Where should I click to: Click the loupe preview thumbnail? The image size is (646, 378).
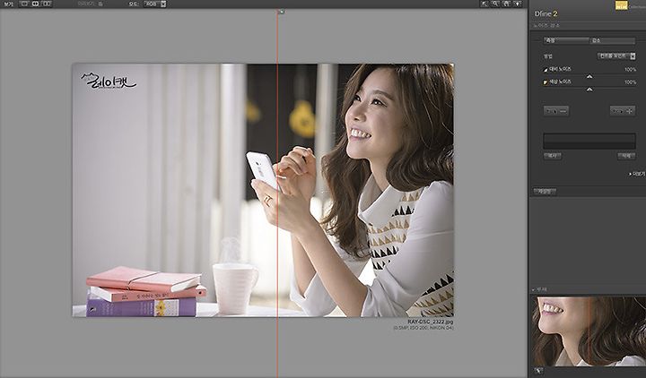pos(589,331)
